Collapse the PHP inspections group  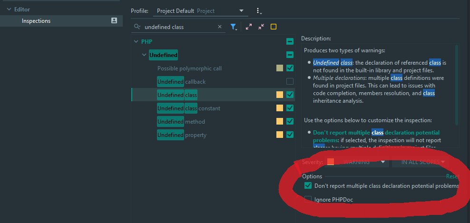[137, 42]
